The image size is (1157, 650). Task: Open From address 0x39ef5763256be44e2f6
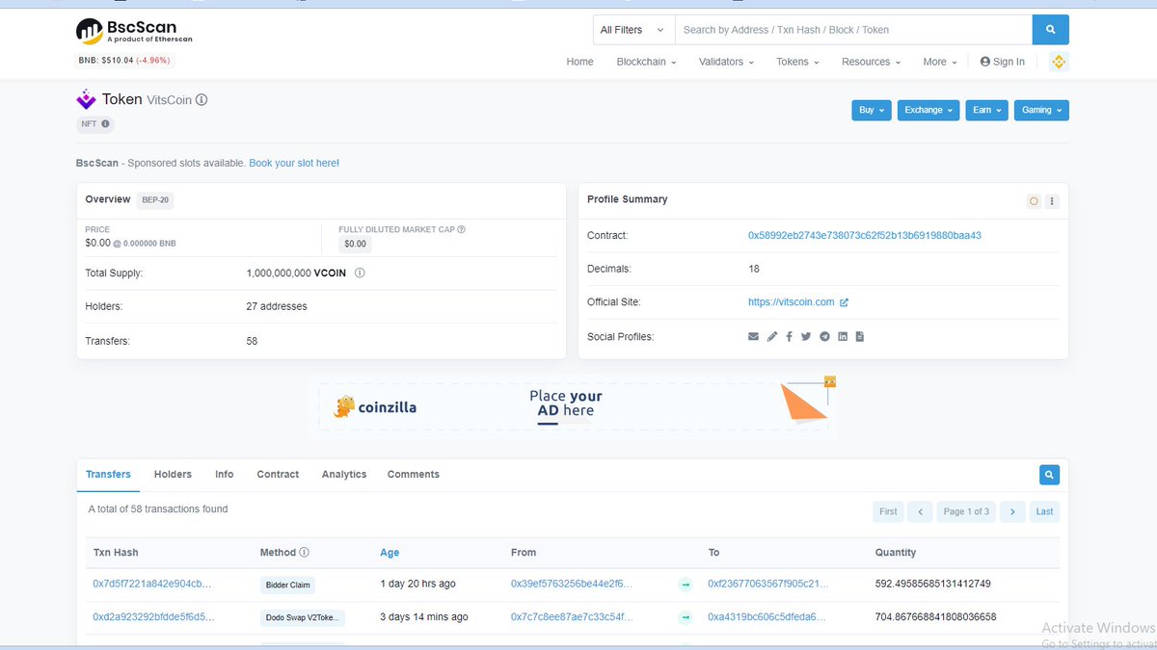[x=572, y=585]
